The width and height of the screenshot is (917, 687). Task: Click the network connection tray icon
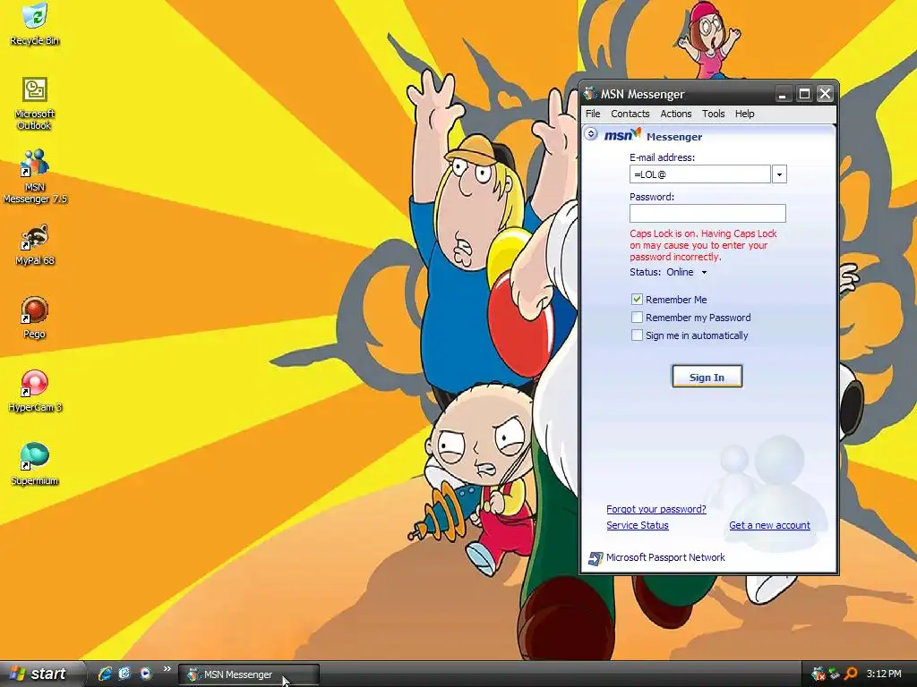[835, 674]
